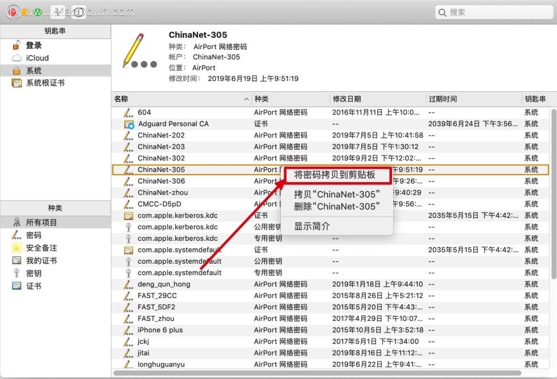Viewport: 557px width, 379px height.
Task: Click the vertical scrollbar of the item list
Action: click(554, 194)
